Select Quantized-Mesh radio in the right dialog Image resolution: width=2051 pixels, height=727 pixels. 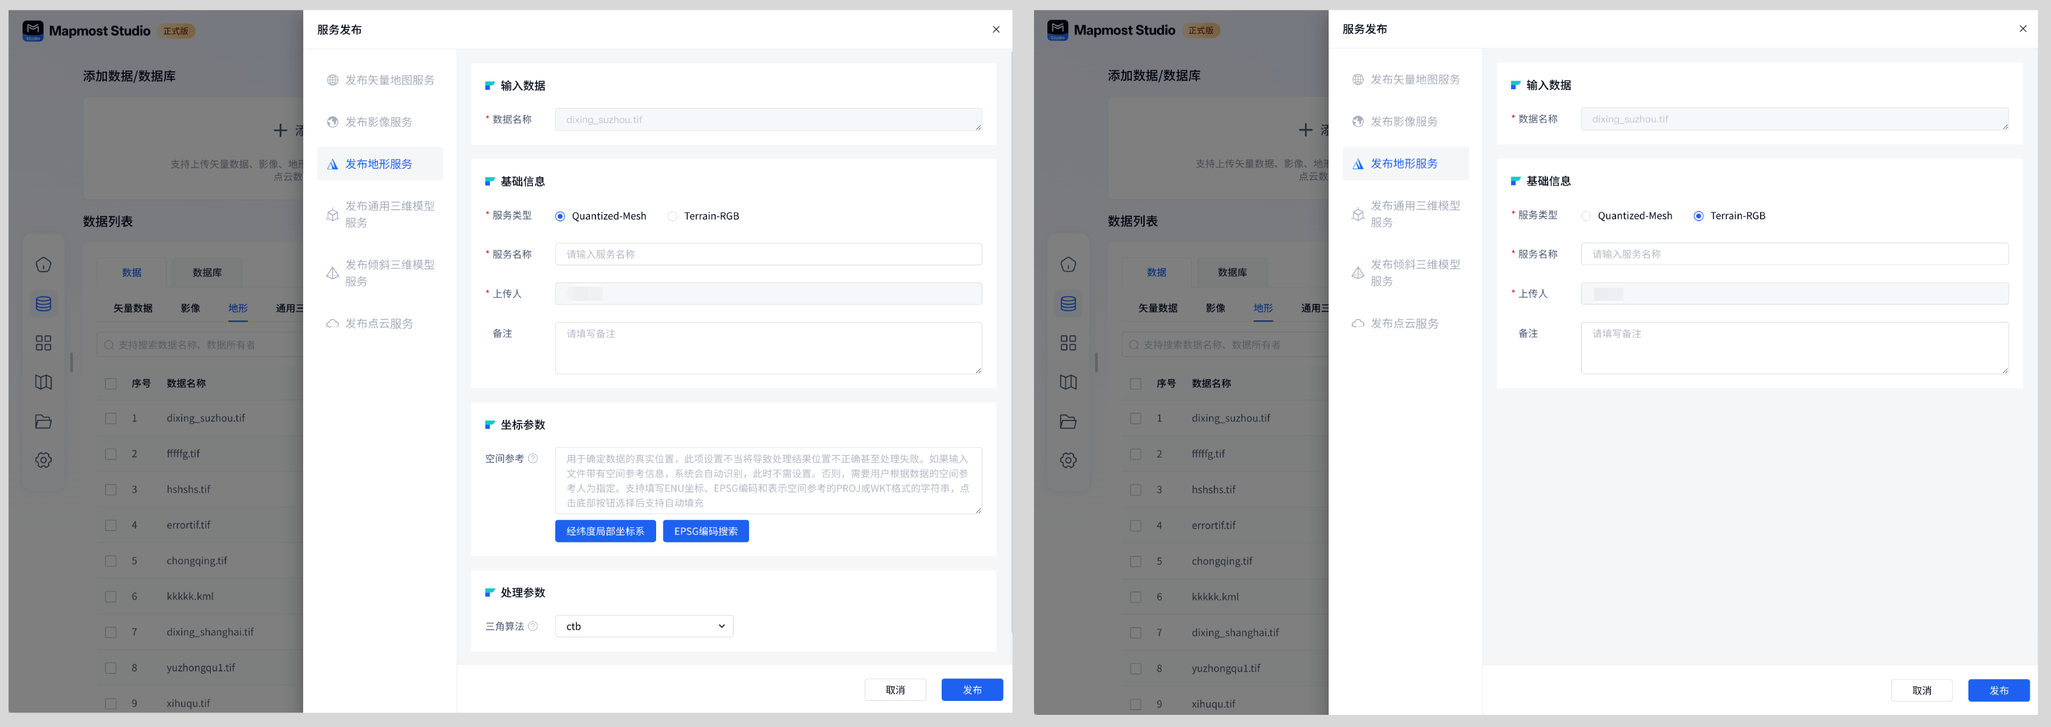(1586, 217)
